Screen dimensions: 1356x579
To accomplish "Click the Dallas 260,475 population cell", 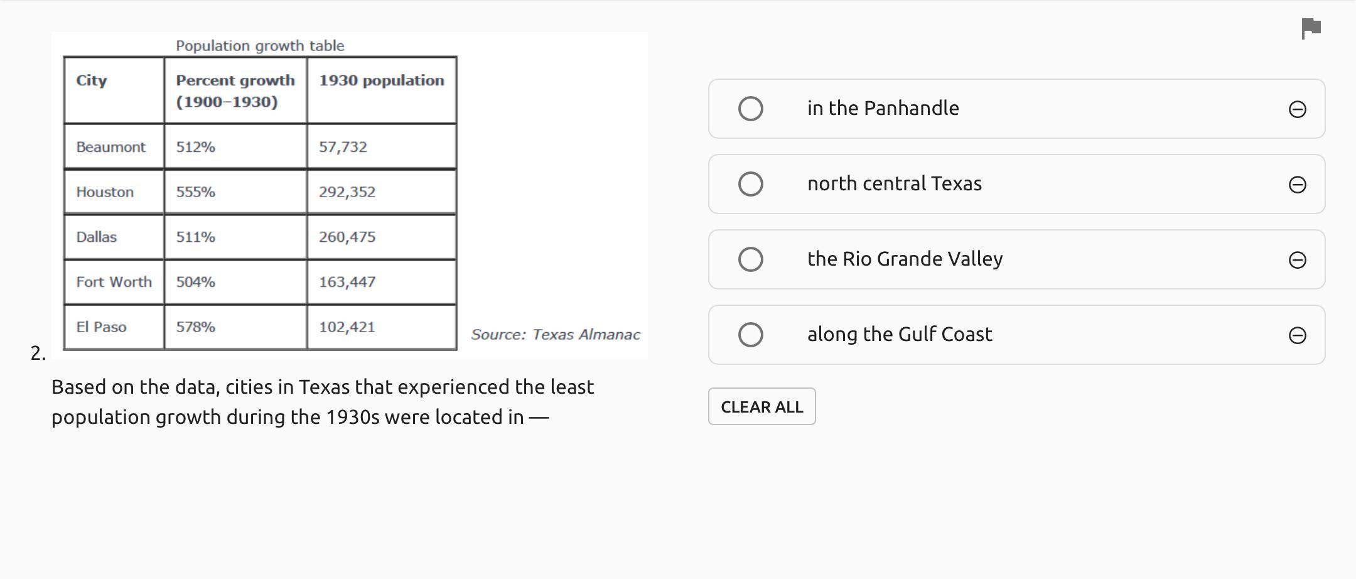I will 347,237.
